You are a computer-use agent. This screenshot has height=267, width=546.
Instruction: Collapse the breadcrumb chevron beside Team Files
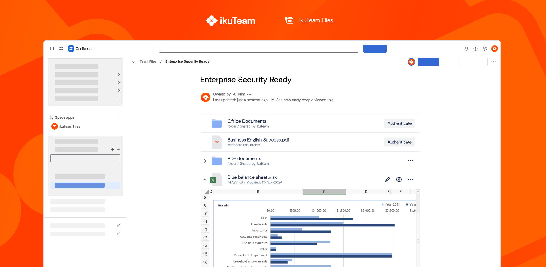point(133,62)
